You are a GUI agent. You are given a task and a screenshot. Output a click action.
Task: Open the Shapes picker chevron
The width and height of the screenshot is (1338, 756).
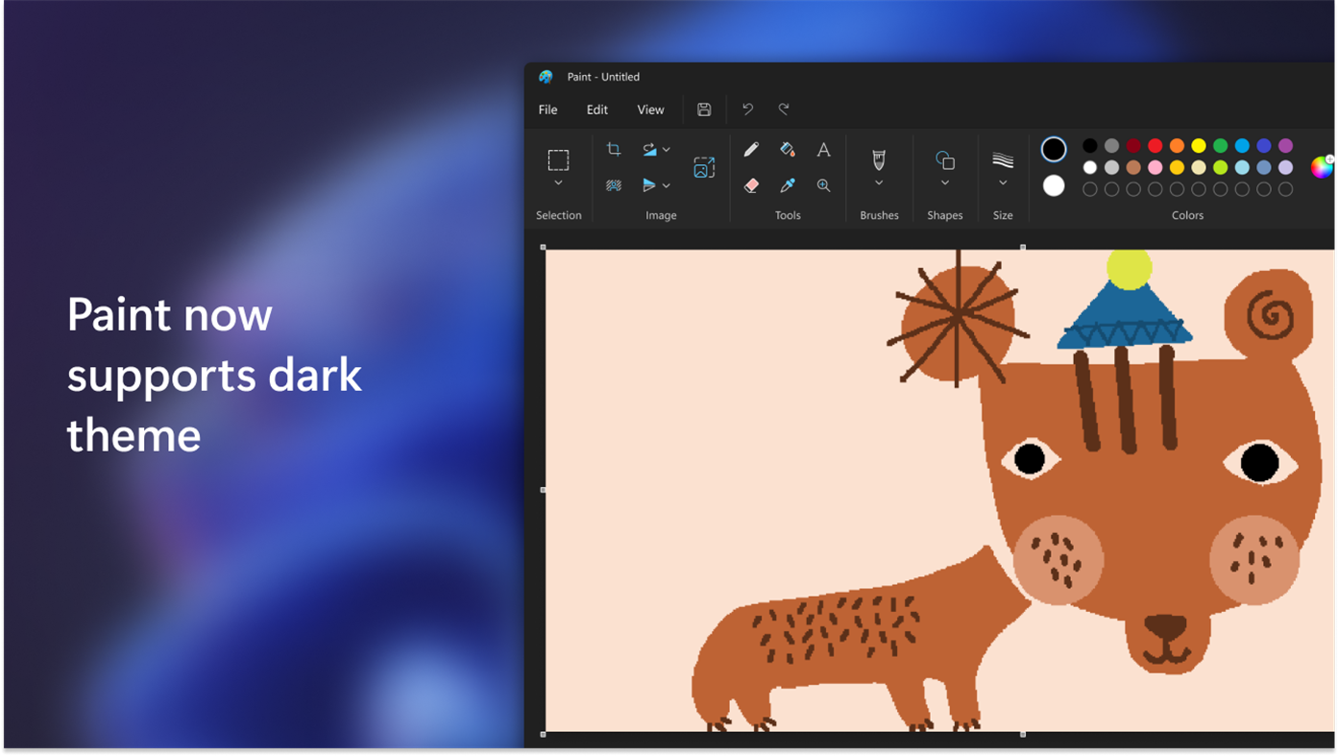(944, 183)
